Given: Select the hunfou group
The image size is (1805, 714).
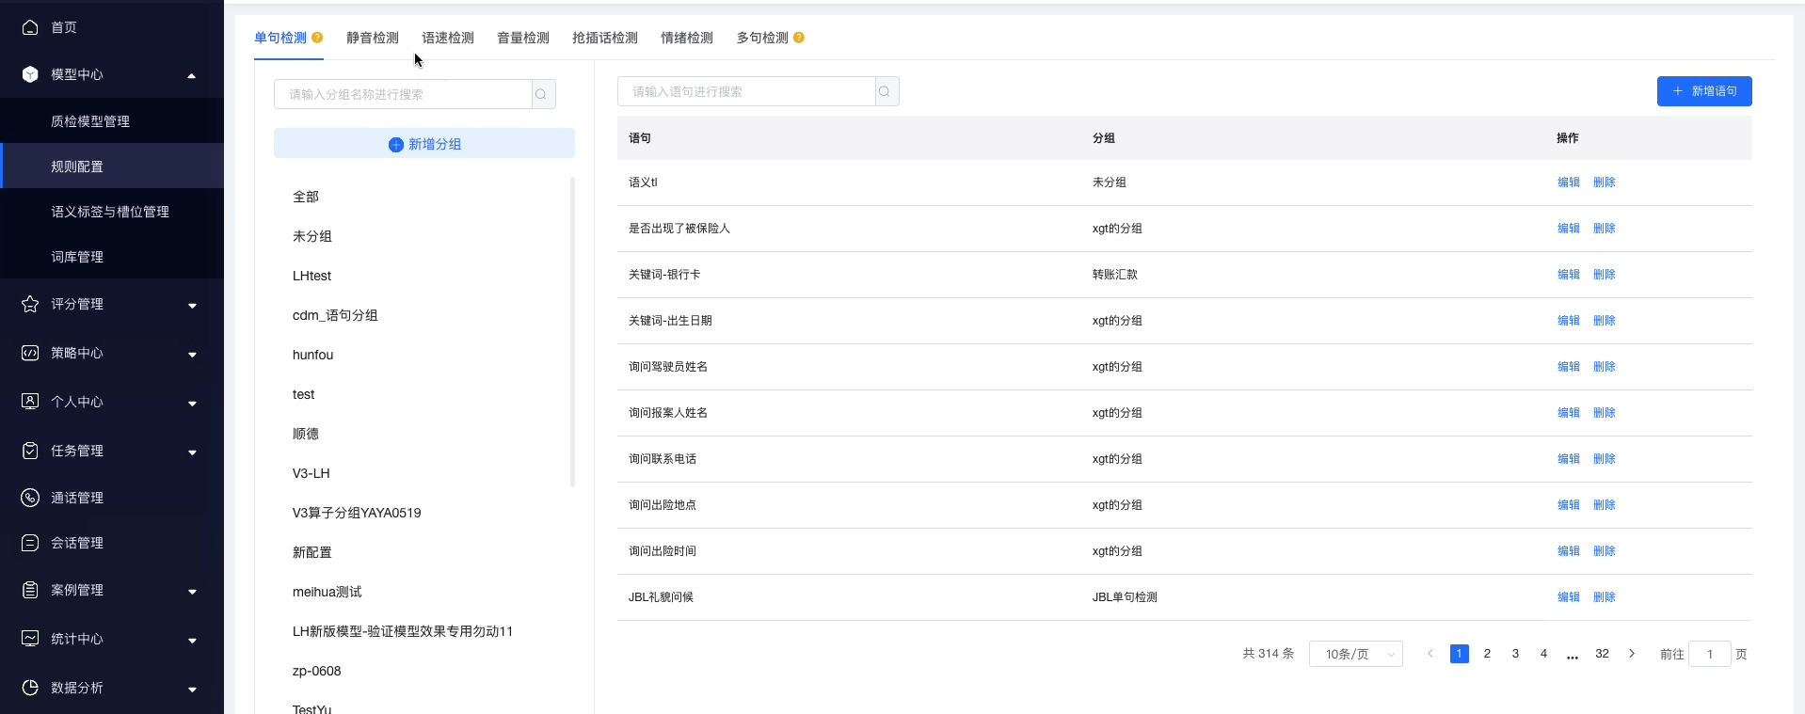Looking at the screenshot, I should coord(312,355).
